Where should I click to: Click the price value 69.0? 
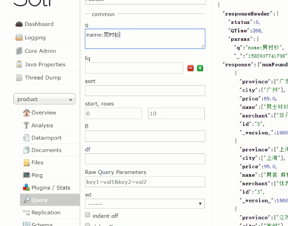(270, 99)
